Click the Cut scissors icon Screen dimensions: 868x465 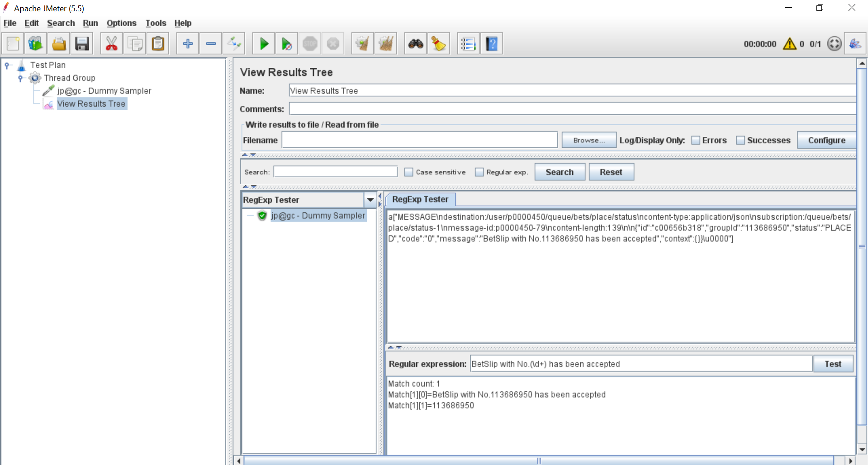click(x=111, y=44)
